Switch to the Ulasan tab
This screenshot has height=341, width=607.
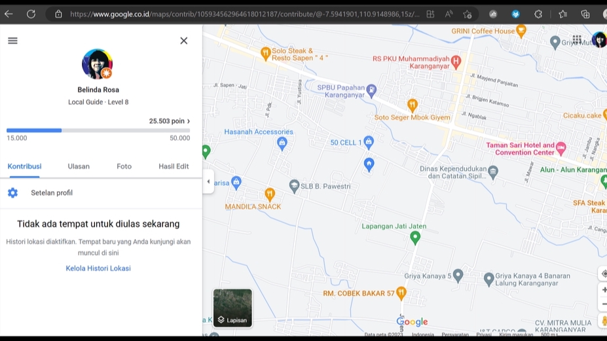tap(79, 166)
